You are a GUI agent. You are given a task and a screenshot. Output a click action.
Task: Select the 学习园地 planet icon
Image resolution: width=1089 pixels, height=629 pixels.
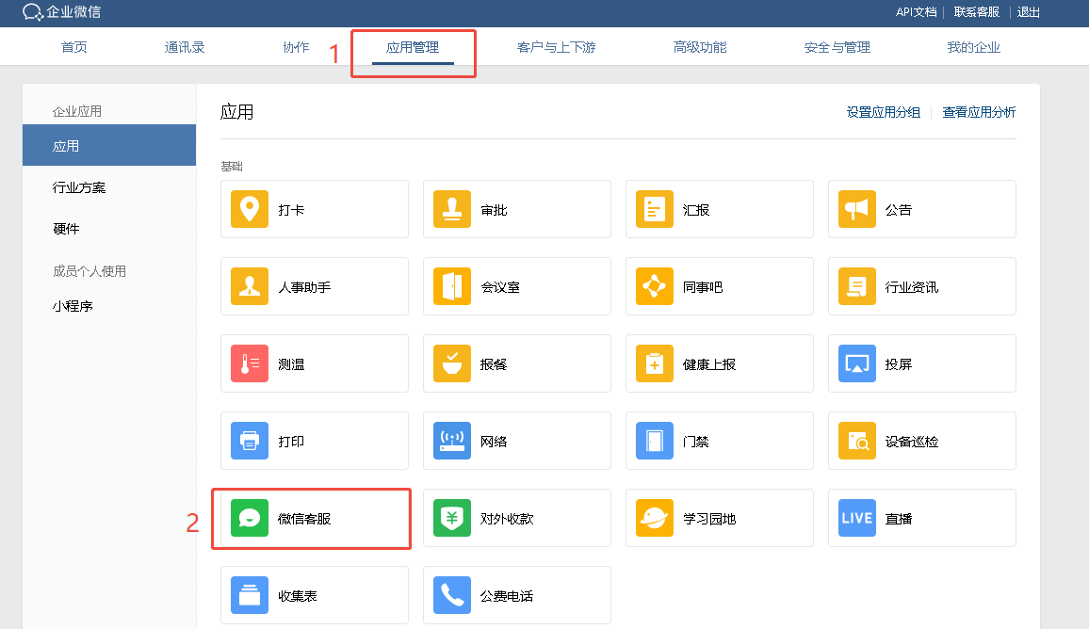coord(654,518)
